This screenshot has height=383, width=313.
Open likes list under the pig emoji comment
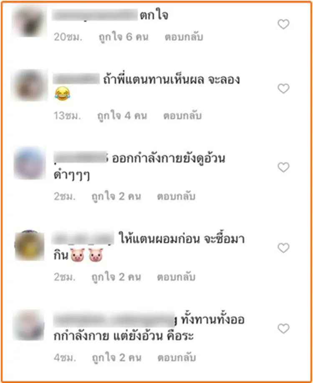pyautogui.click(x=116, y=277)
